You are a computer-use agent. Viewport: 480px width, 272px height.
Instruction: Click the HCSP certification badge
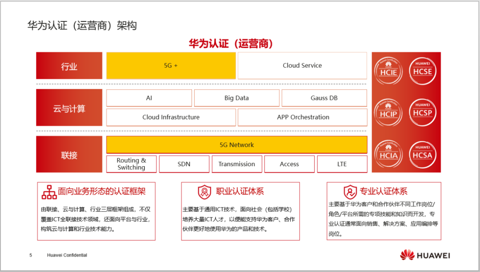[423, 112]
